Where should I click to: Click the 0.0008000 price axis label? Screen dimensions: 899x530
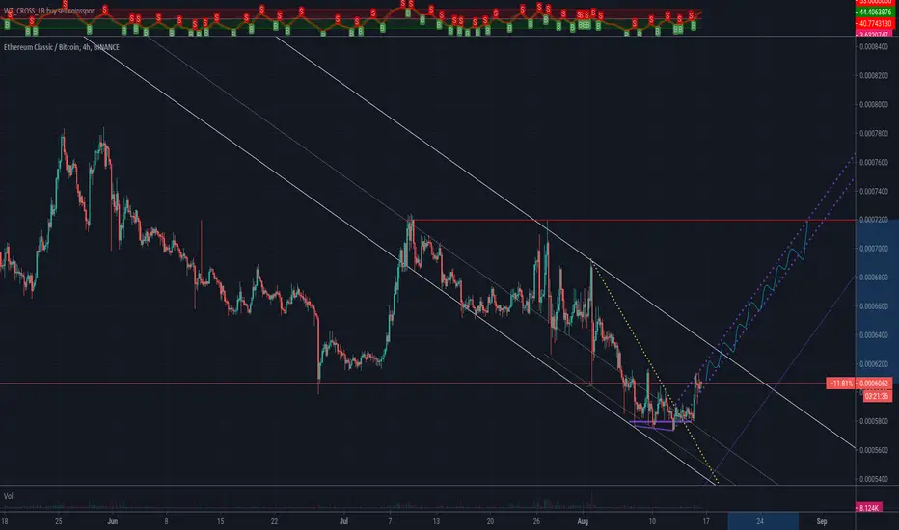tap(874, 105)
